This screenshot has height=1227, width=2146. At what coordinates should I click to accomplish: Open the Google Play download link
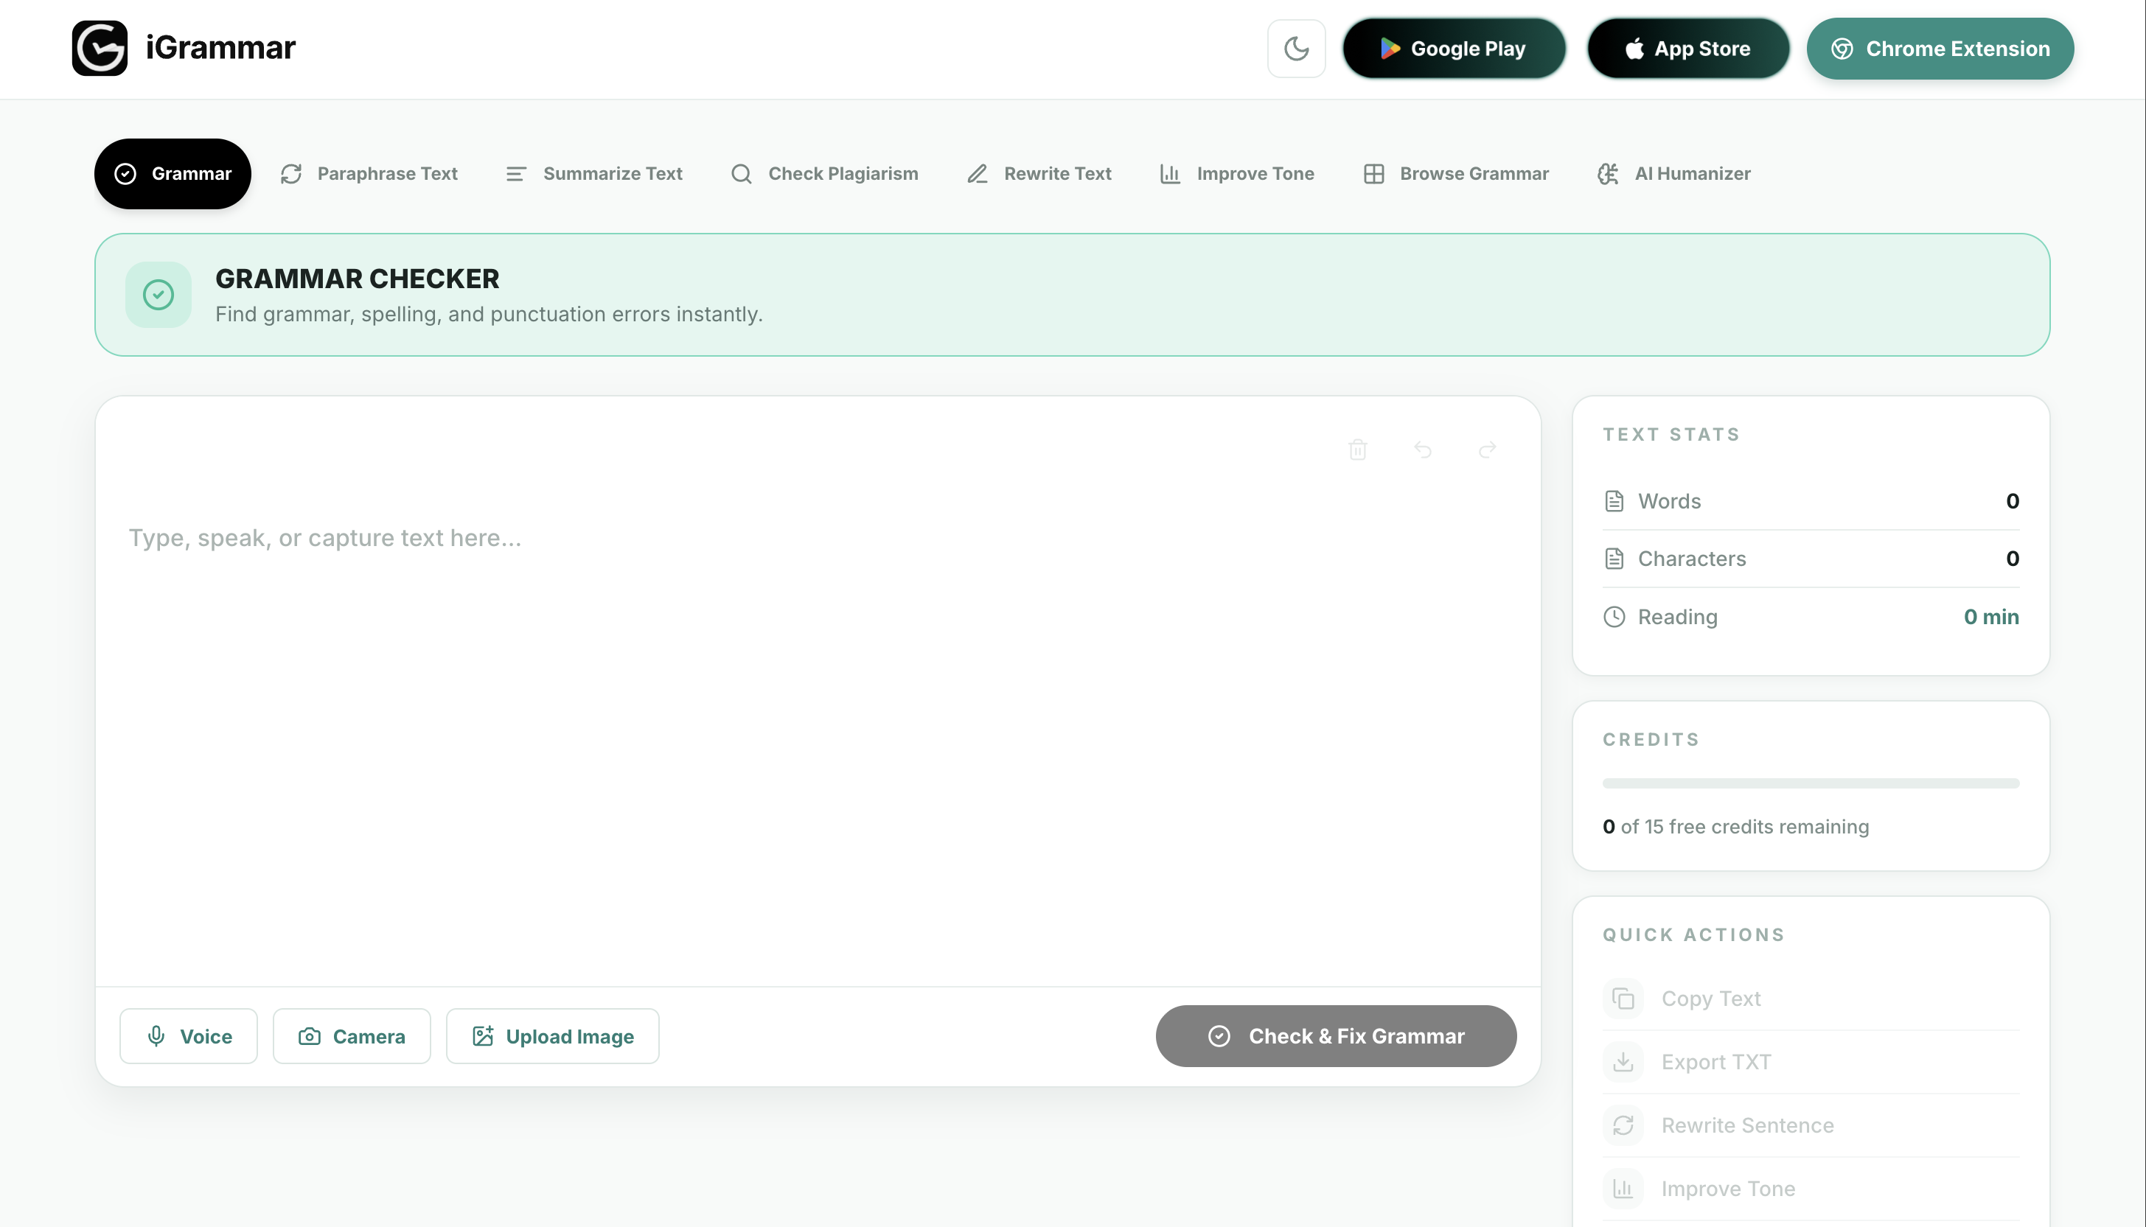click(x=1453, y=48)
